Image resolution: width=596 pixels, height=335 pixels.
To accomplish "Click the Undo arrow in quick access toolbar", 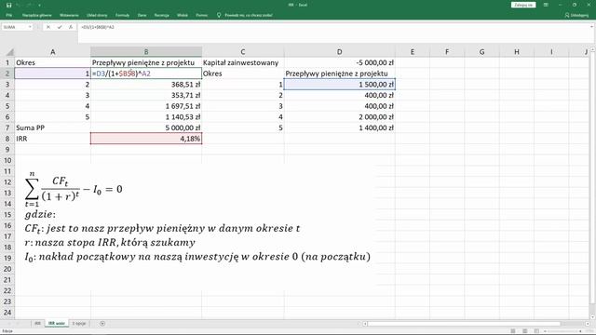I will point(19,5).
